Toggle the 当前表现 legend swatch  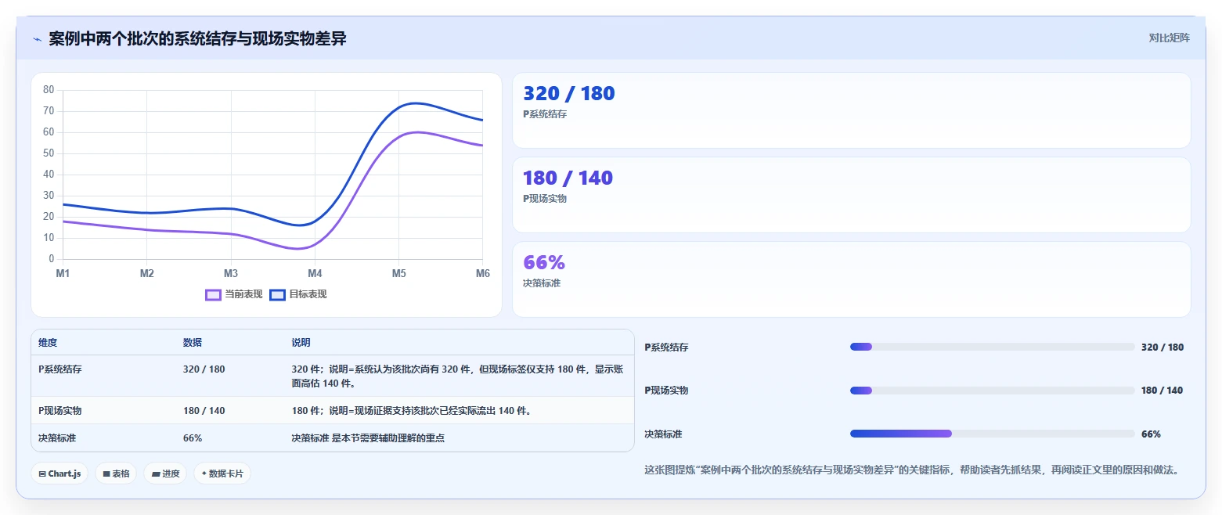click(x=213, y=294)
